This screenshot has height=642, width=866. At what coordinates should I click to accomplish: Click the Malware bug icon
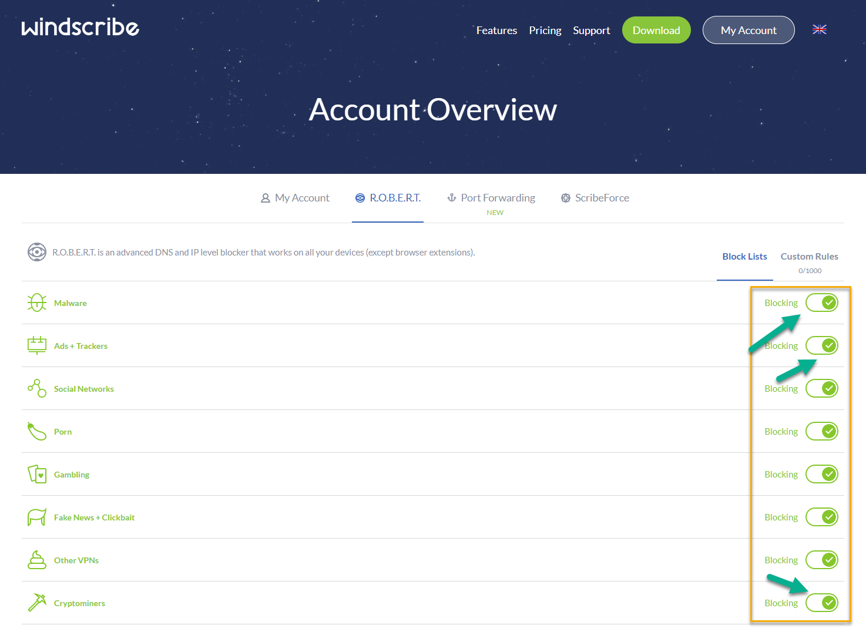point(37,302)
